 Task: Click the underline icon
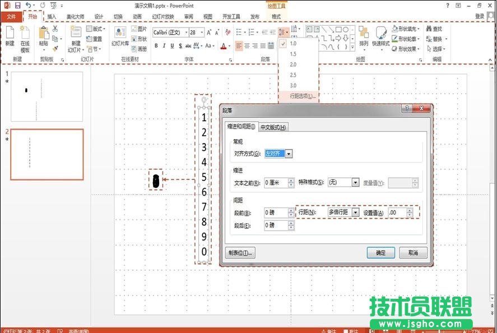pyautogui.click(x=171, y=45)
